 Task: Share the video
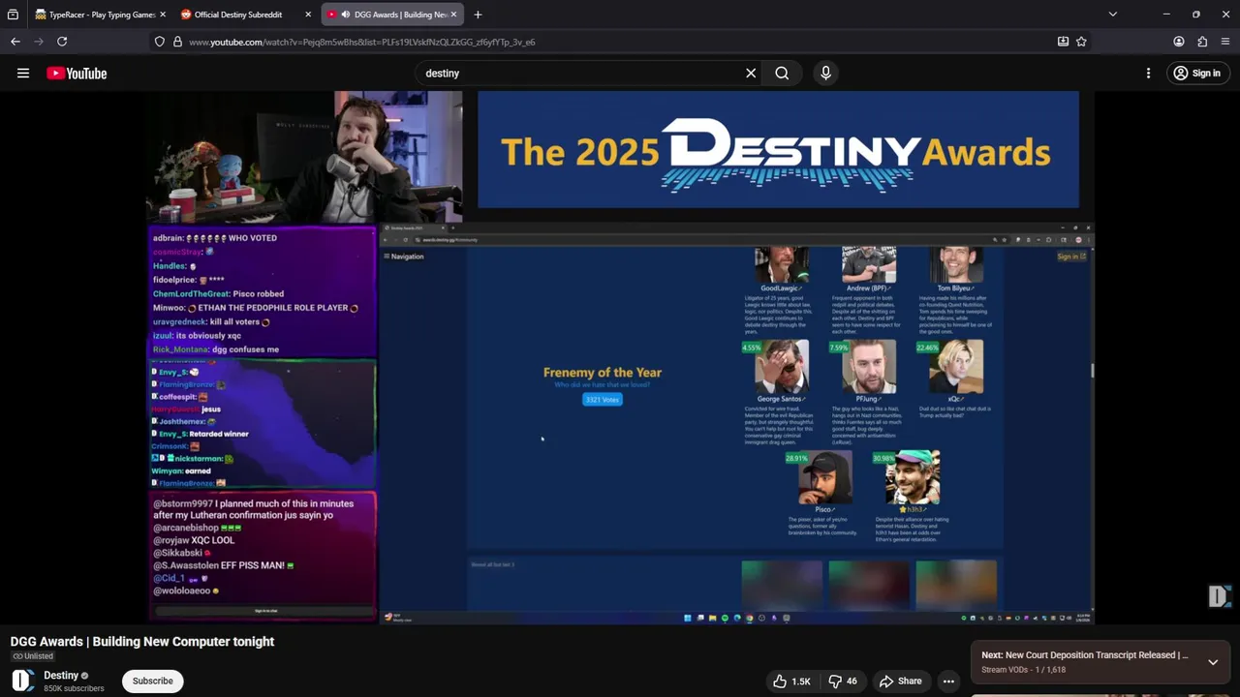click(900, 682)
